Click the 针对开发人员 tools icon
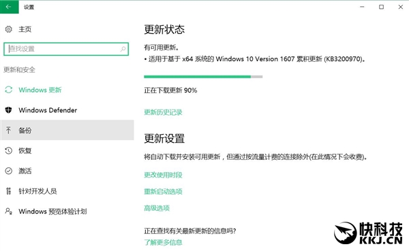Viewport: 409px width, 251px height. 9,191
